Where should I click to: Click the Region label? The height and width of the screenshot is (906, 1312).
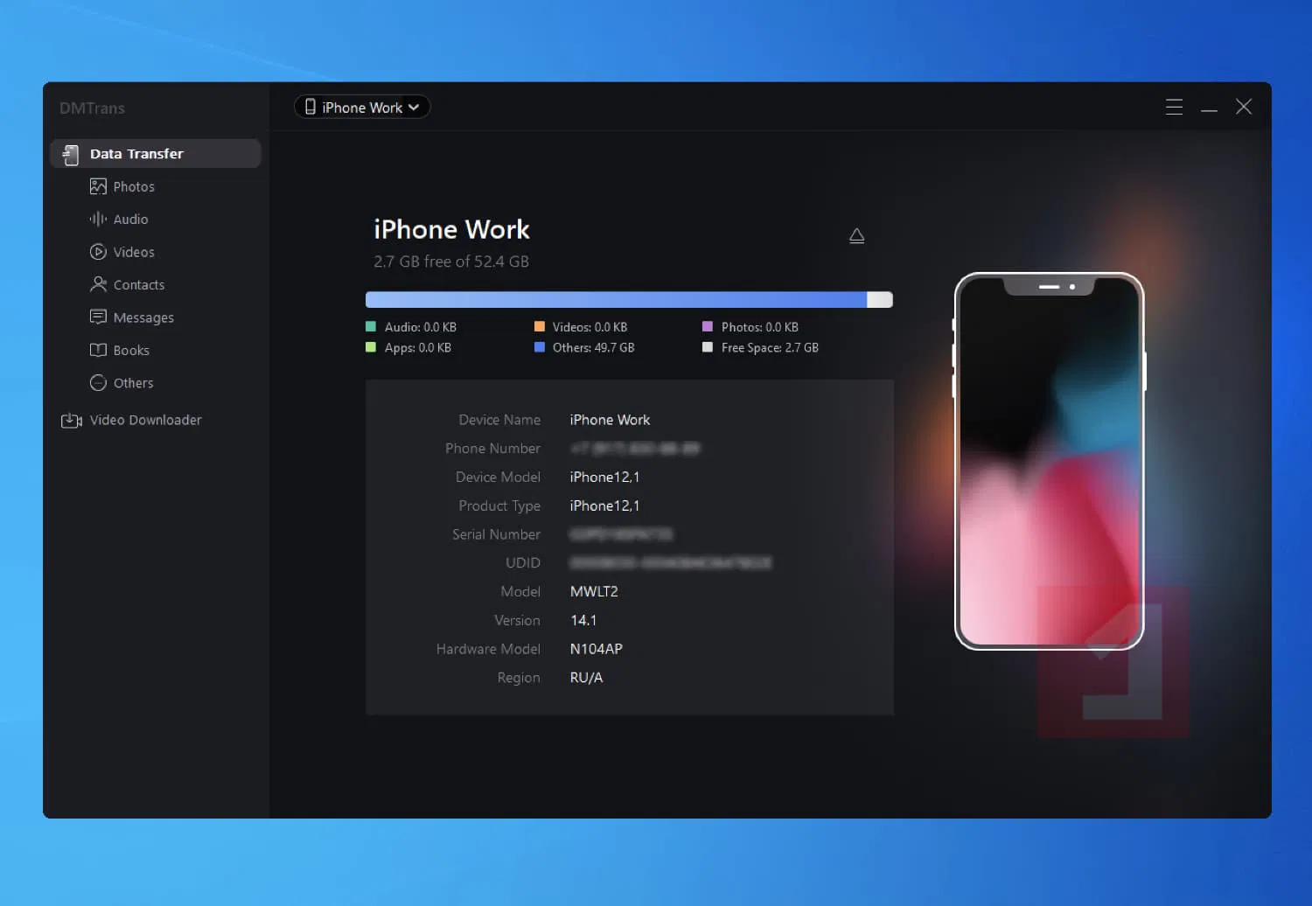click(519, 678)
